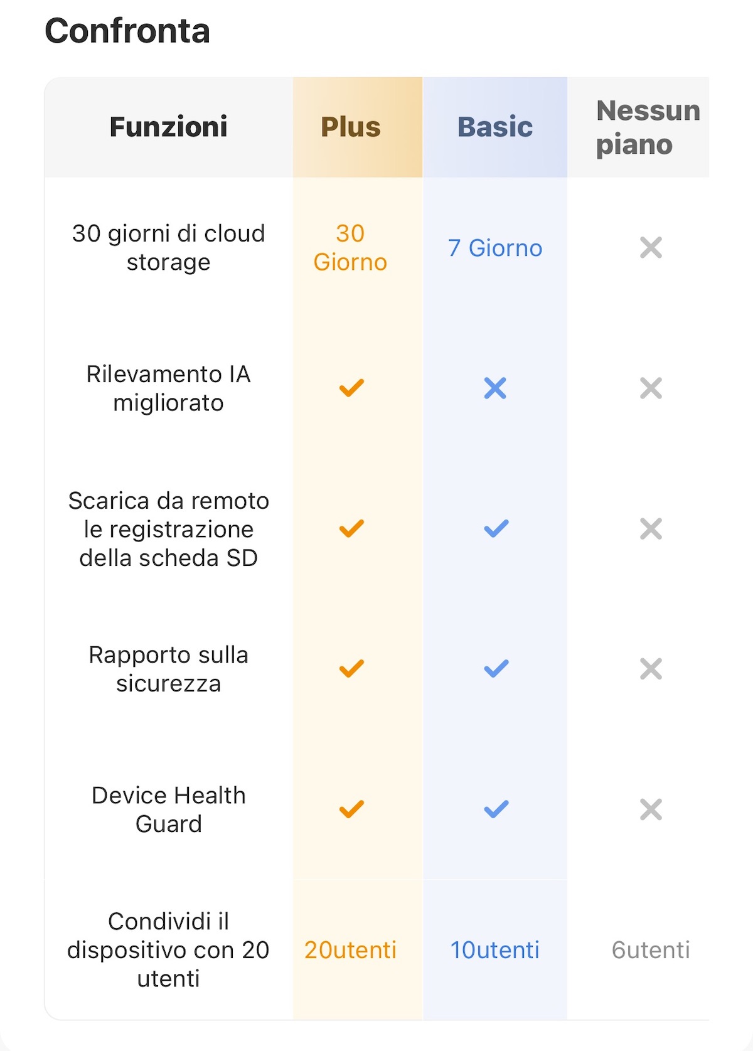The image size is (753, 1051).
Task: Click the Confronta section heading
Action: point(127,31)
